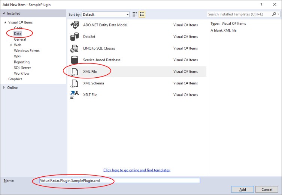Open the Sort by dropdown
Screen dimensions: 282x195
105,15
